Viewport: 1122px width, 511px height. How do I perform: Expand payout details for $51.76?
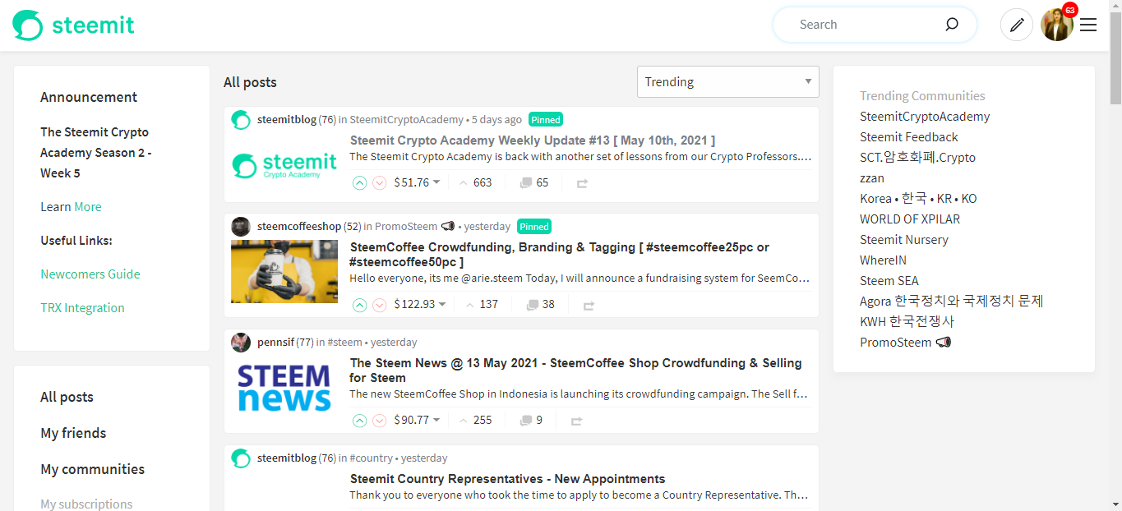click(418, 182)
